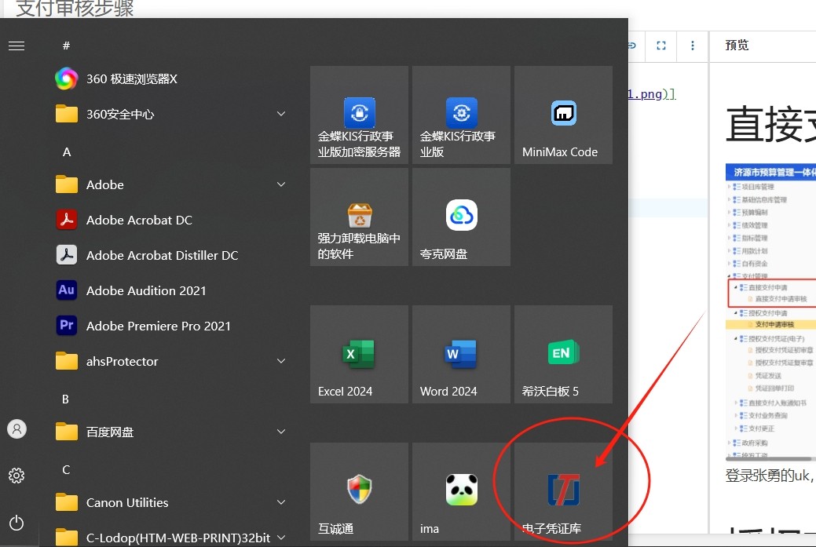Open the 夸克网盘 tile
The image size is (816, 547).
point(461,217)
